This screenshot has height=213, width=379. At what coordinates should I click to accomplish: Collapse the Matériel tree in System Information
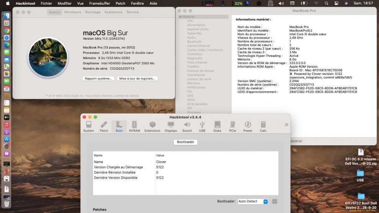tap(180, 17)
